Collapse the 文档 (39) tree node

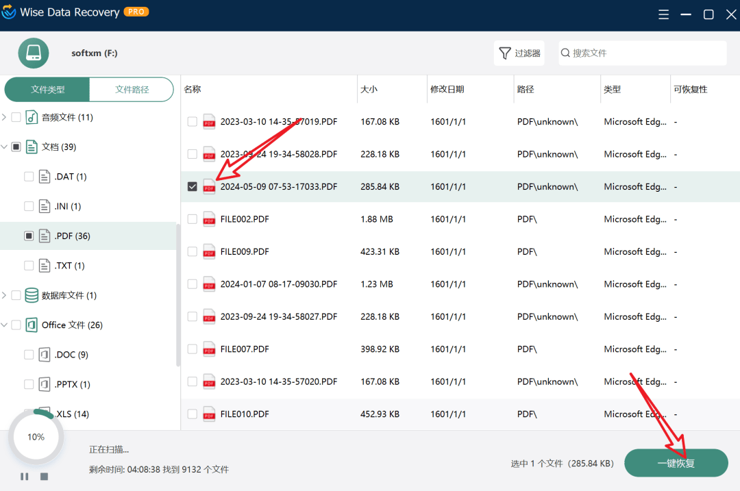5,147
